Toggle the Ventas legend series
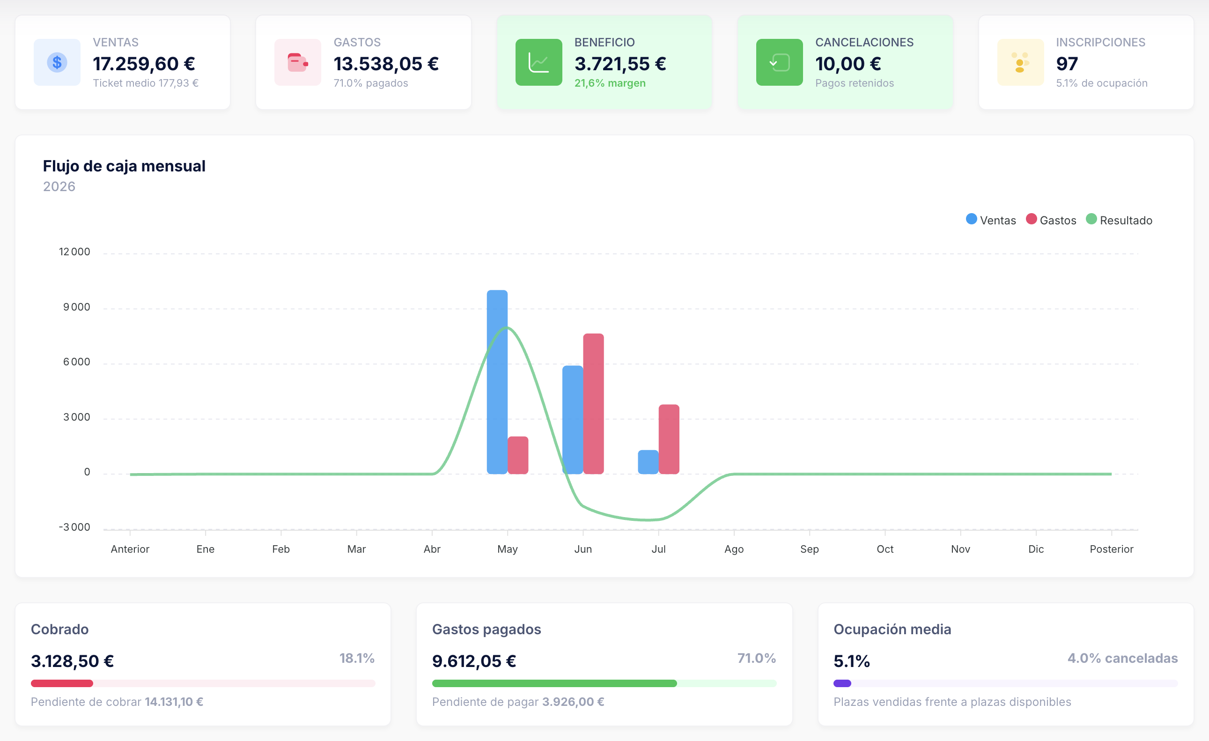1209x741 pixels. click(991, 220)
